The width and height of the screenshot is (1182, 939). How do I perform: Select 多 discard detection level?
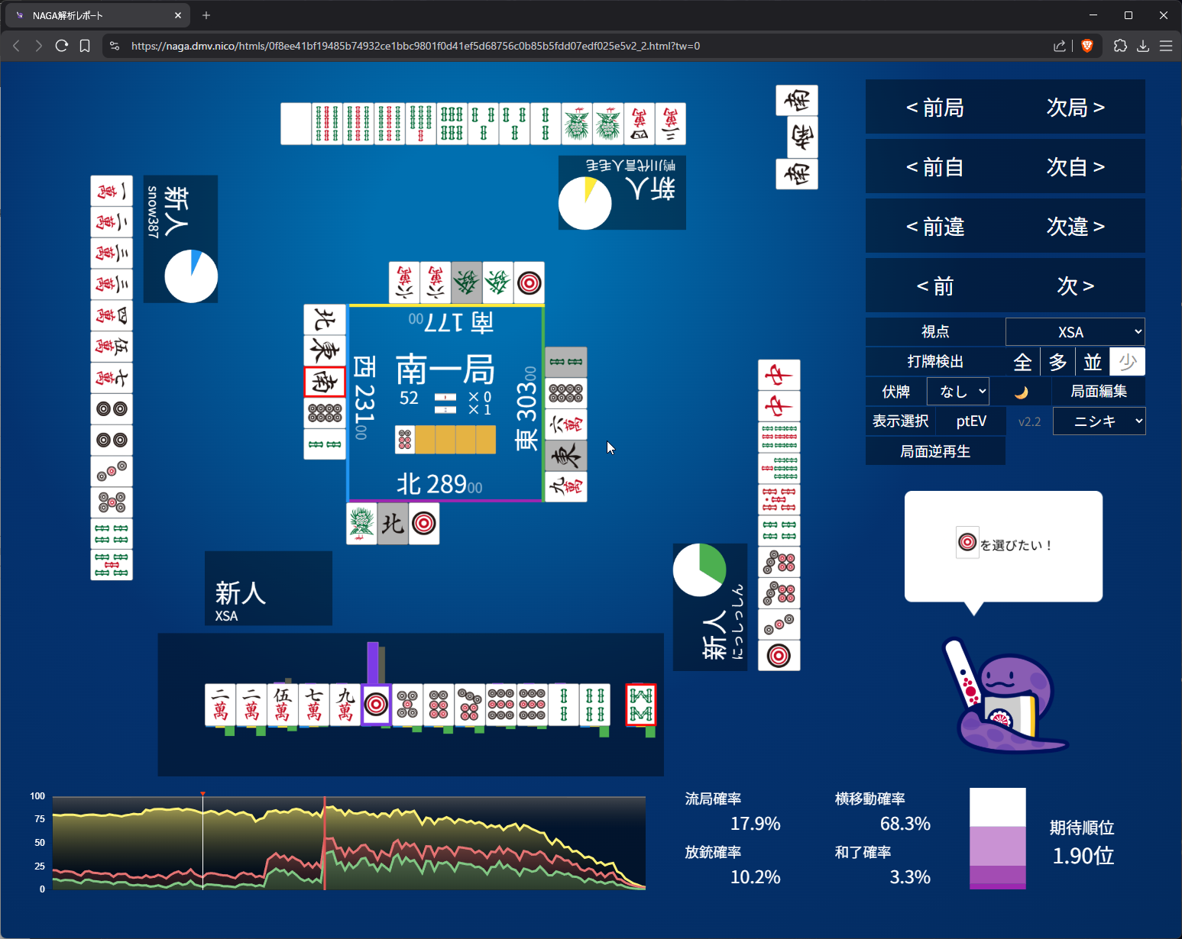click(x=1057, y=362)
